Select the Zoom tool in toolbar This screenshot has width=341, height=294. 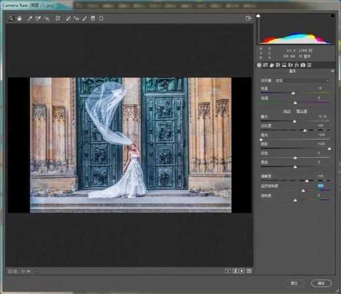[10, 18]
